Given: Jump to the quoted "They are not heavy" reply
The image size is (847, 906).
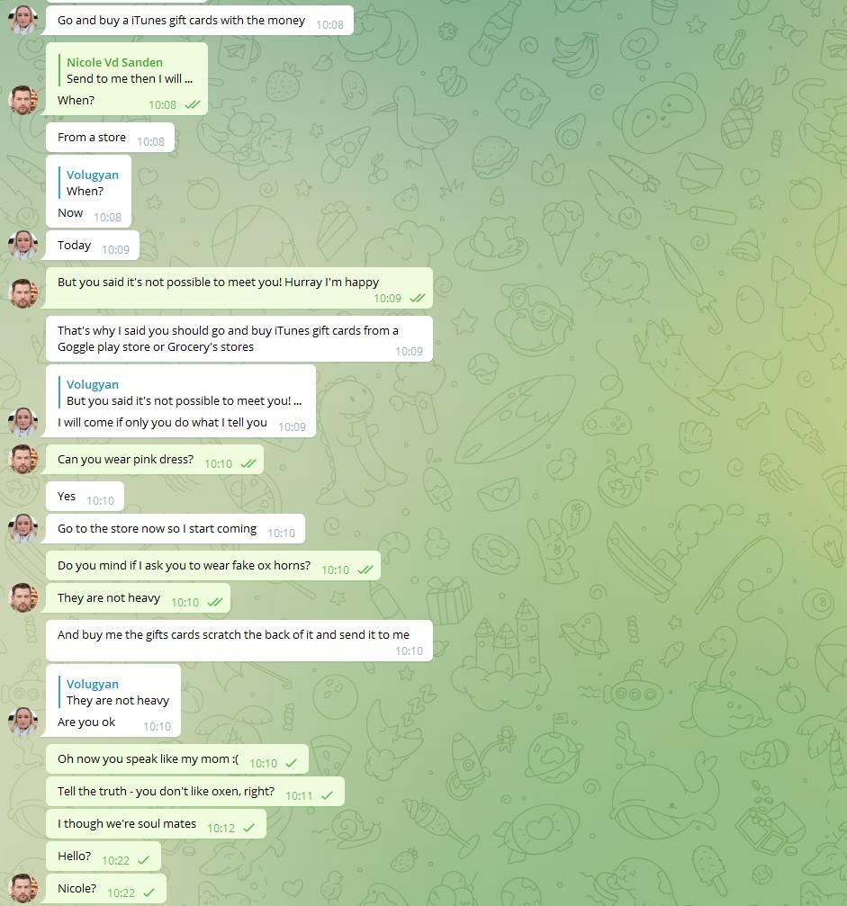Looking at the screenshot, I should pyautogui.click(x=118, y=692).
